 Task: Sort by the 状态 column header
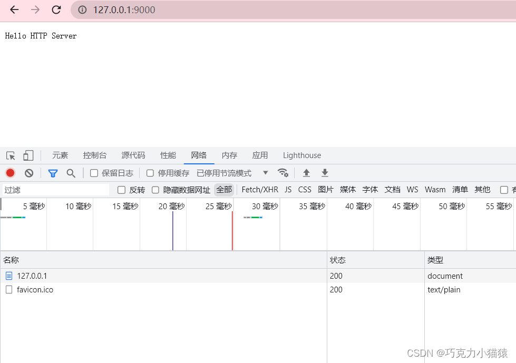point(376,260)
